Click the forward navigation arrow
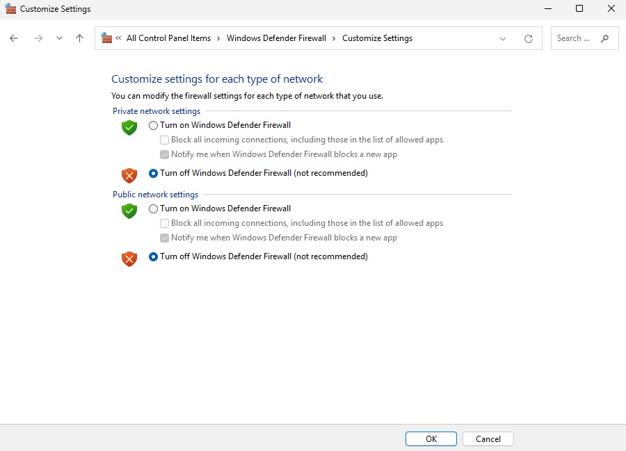Image resolution: width=626 pixels, height=451 pixels. (38, 38)
